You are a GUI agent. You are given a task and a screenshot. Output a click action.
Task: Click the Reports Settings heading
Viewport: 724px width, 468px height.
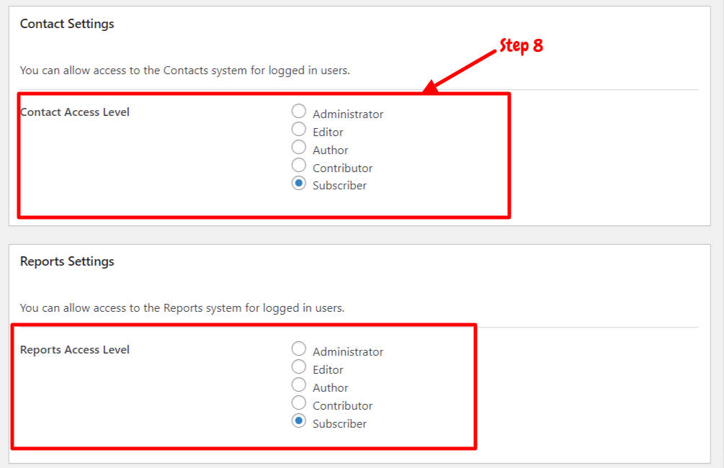67,261
